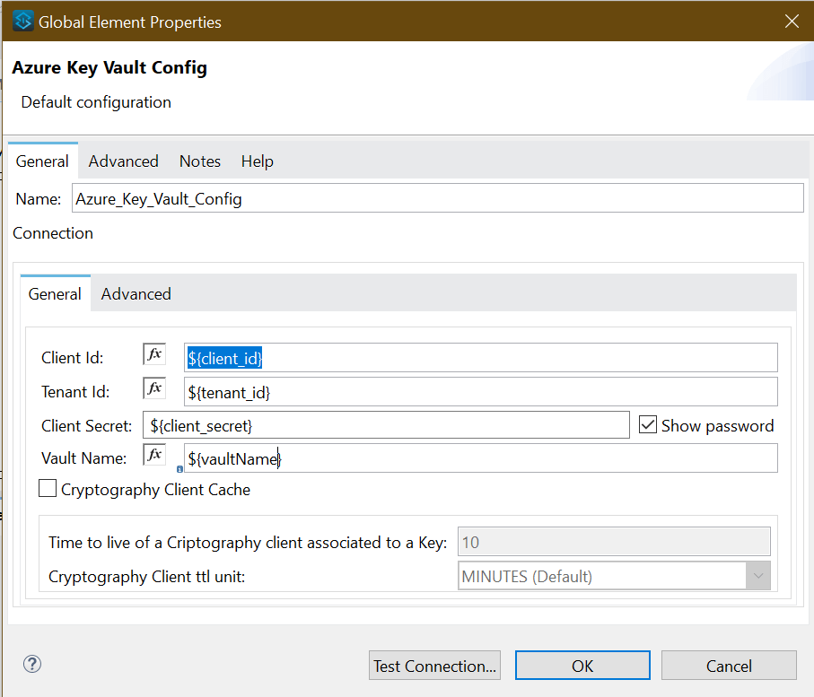814x697 pixels.
Task: Click into the Client Secret input field
Action: [x=386, y=425]
